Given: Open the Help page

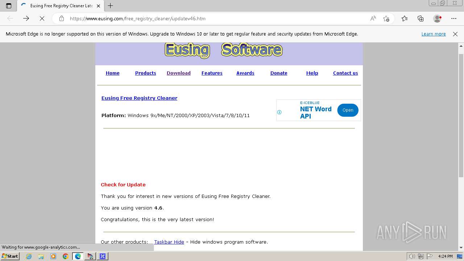Looking at the screenshot, I should [312, 73].
